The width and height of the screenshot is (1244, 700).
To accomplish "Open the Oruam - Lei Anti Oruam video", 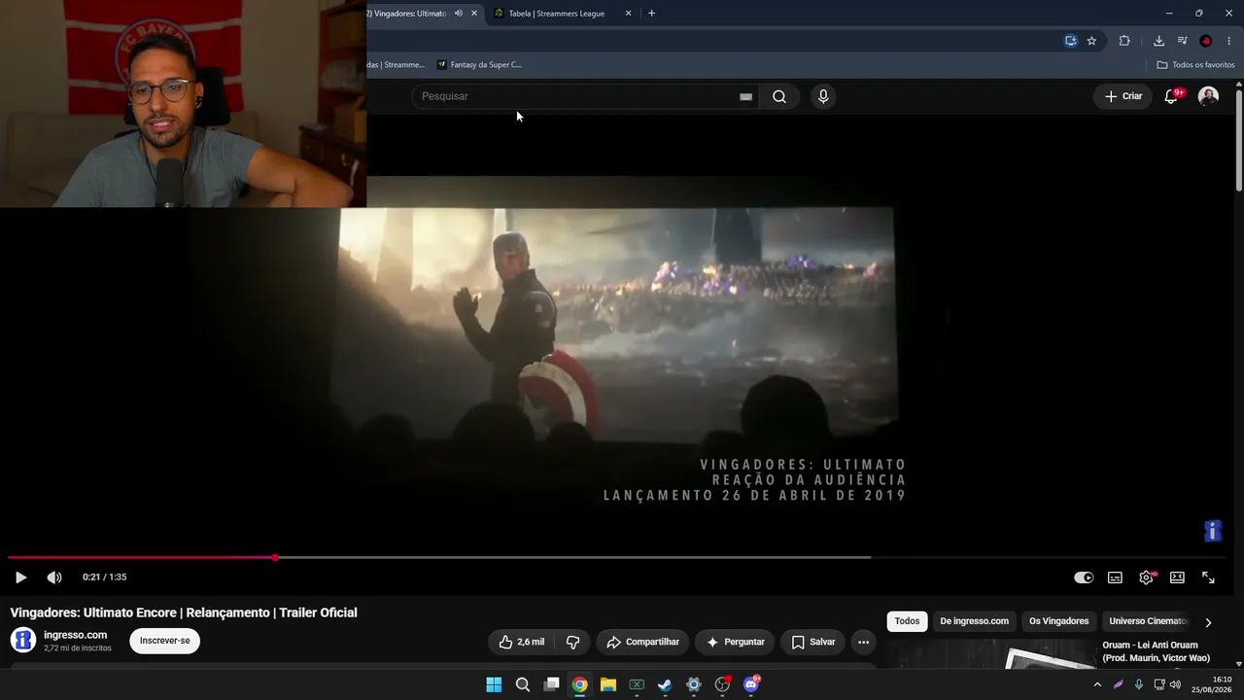I will (1156, 651).
